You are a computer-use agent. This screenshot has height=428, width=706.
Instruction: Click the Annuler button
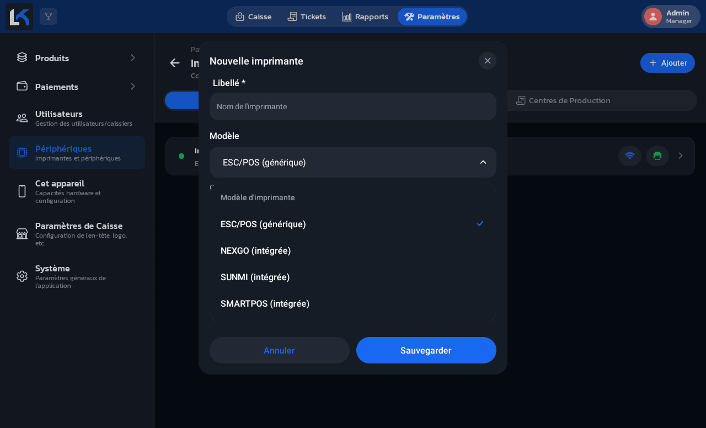point(280,350)
